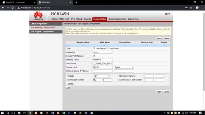Open the LAN tab
Image resolution: width=205 pixels, height=115 pixels.
[x=67, y=19]
